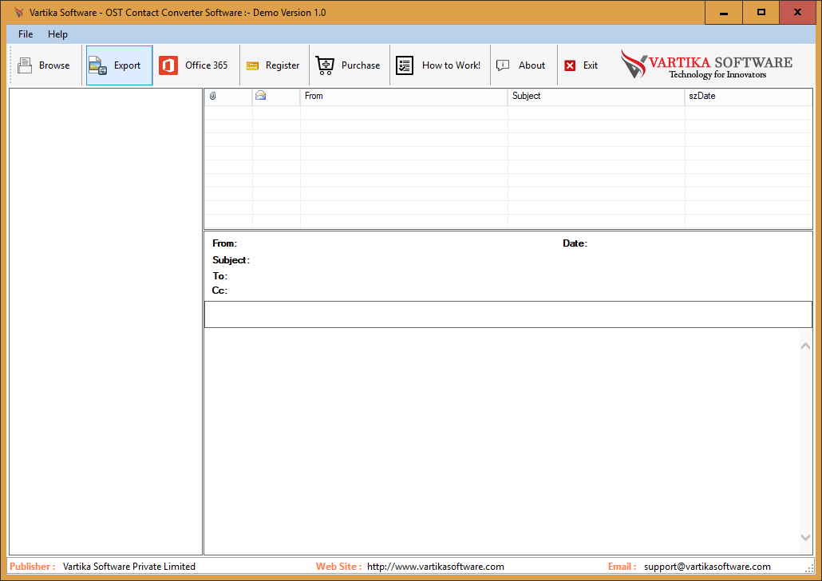Screen dimensions: 822x581
Task: Click the Browse printer icon
Action: 25,65
